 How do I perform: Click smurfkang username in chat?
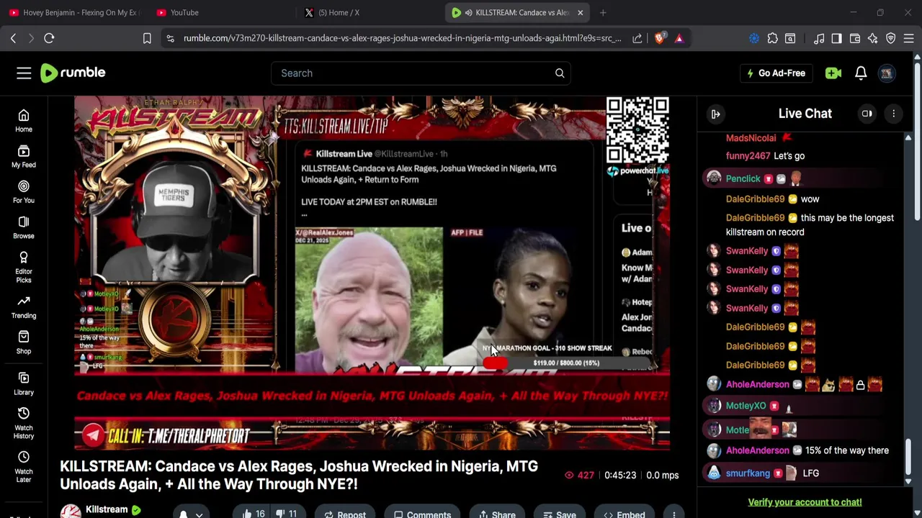(748, 473)
